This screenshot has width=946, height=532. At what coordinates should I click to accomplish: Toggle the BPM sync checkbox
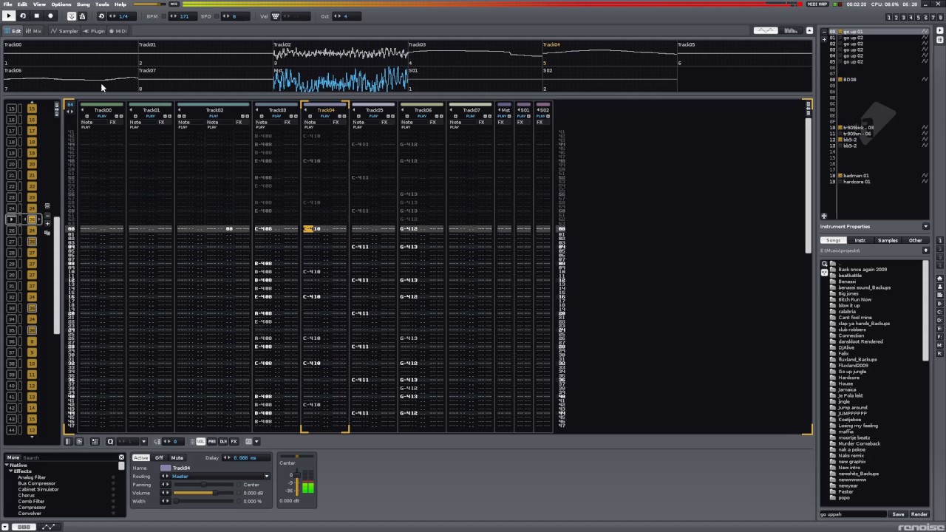pyautogui.click(x=163, y=16)
